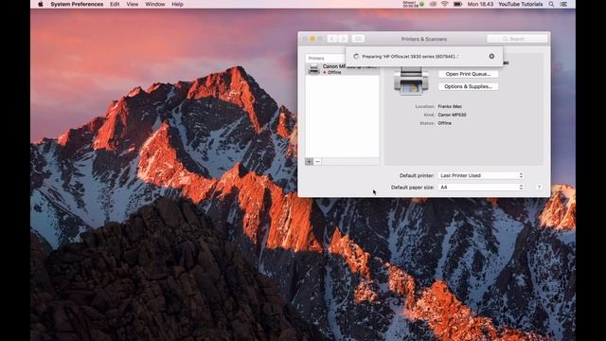The width and height of the screenshot is (606, 341).
Task: Open the Apple menu
Action: click(41, 4)
